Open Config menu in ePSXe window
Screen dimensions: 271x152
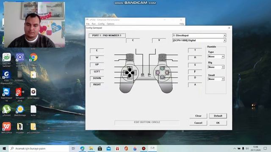[x=101, y=24]
